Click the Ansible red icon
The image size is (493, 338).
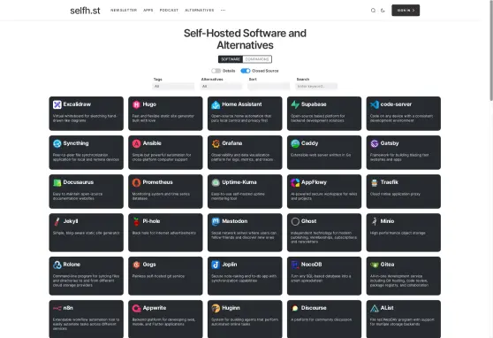click(x=136, y=143)
